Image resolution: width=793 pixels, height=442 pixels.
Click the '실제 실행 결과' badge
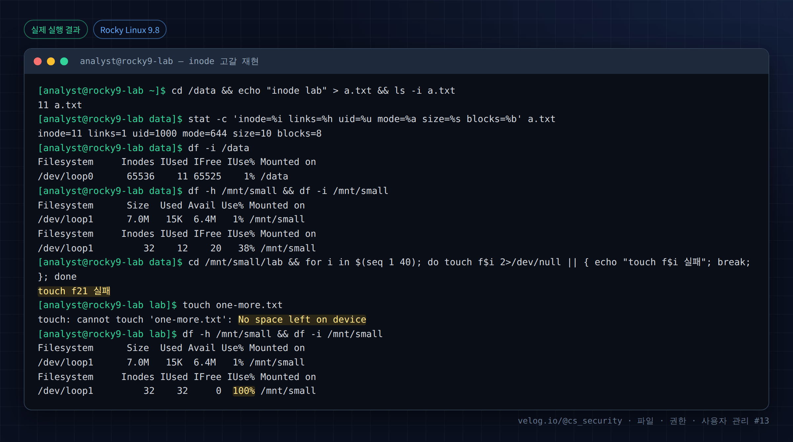click(56, 30)
